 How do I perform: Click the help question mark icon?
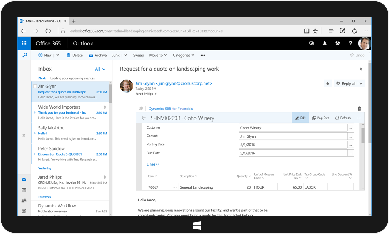click(x=351, y=44)
